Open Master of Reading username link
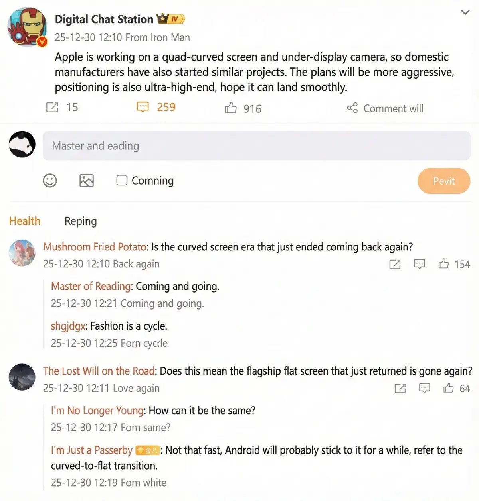The image size is (479, 501). [x=91, y=286]
